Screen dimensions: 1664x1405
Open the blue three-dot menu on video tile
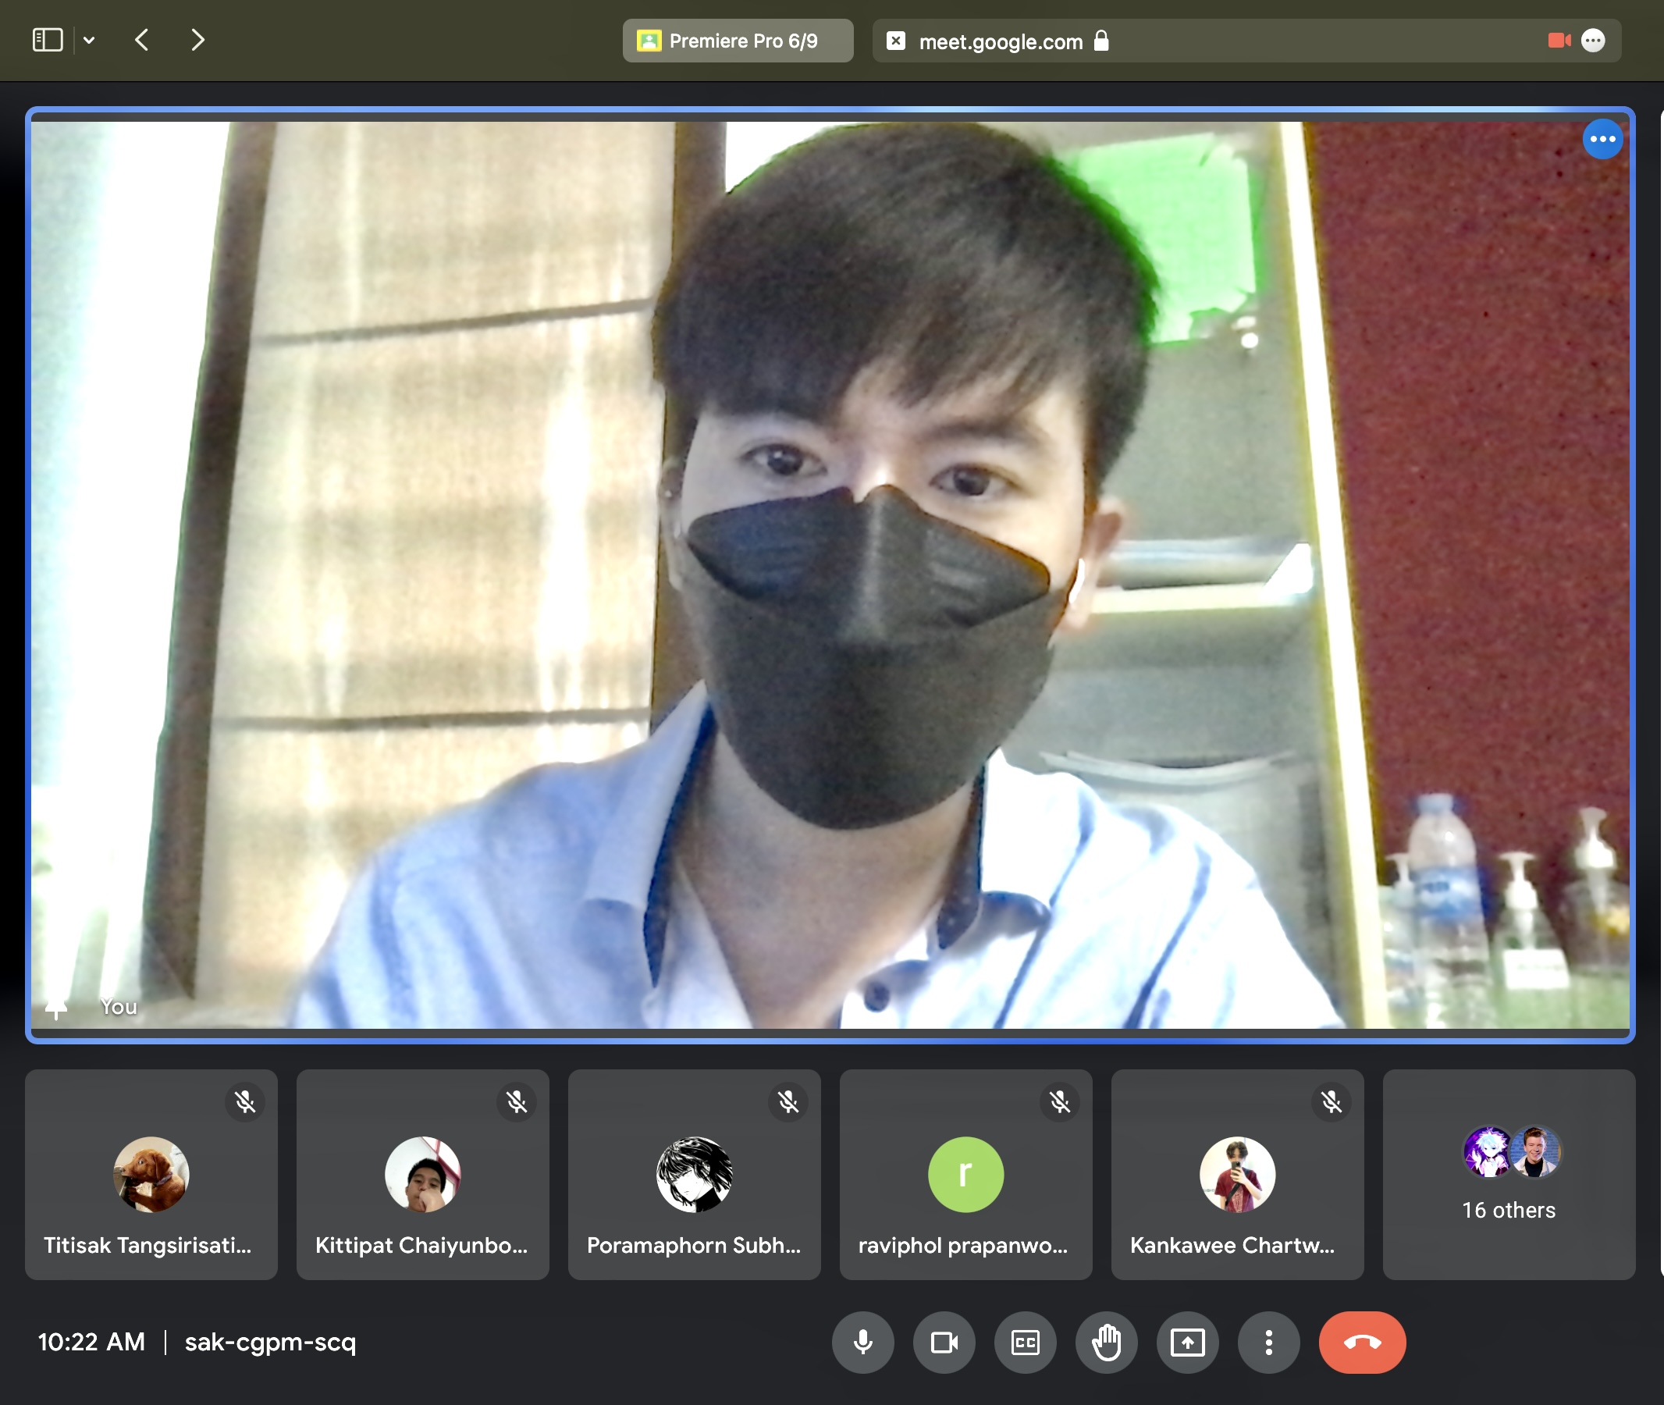tap(1602, 140)
